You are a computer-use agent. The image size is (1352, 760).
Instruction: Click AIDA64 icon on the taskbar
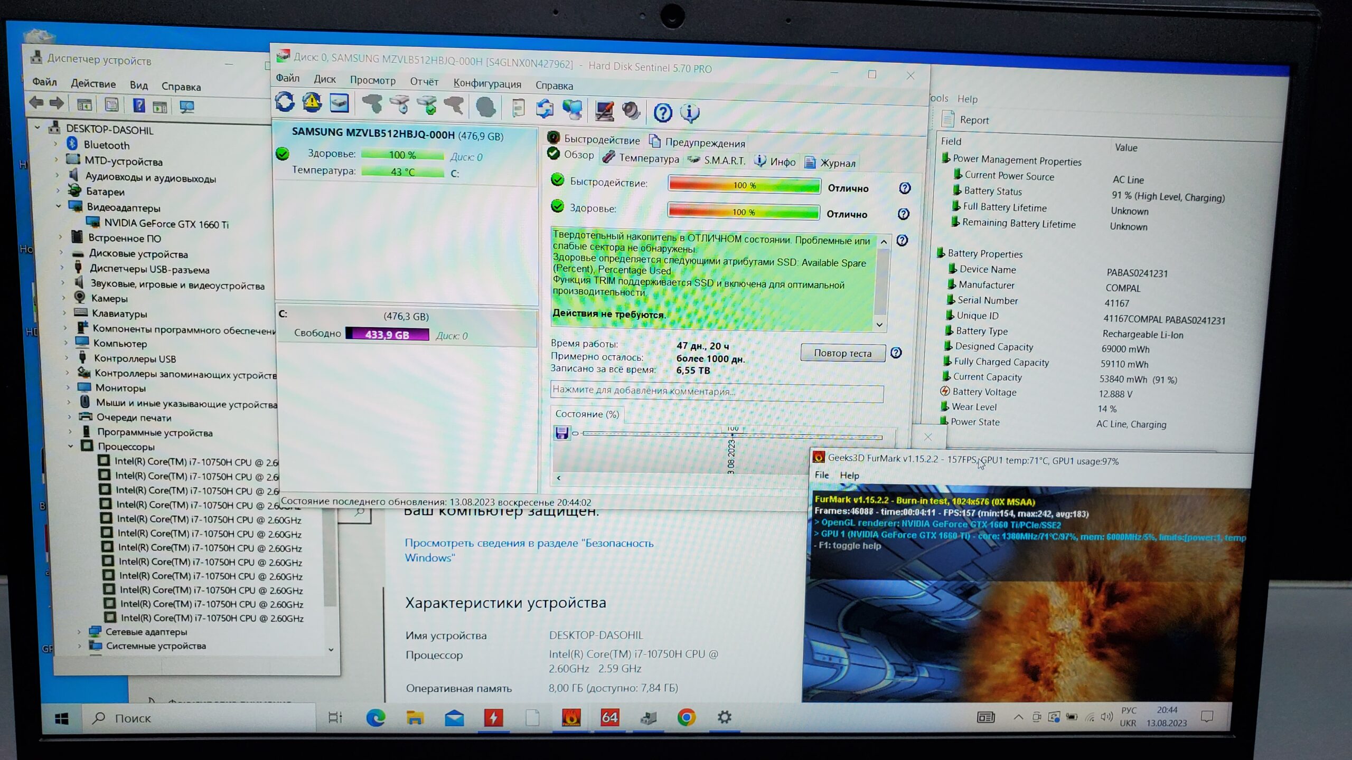pyautogui.click(x=609, y=717)
